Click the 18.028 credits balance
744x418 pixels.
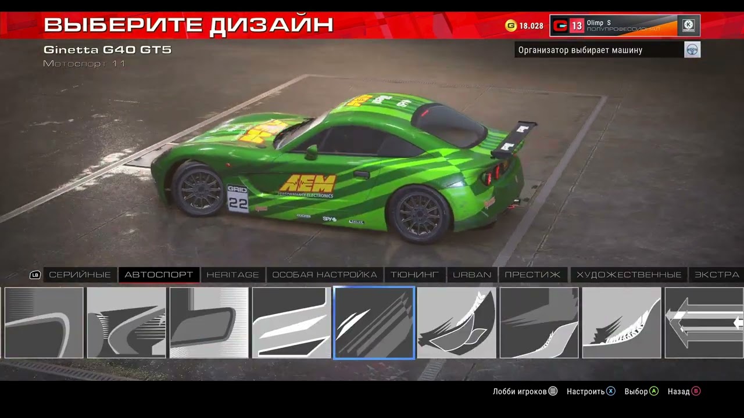[531, 26]
